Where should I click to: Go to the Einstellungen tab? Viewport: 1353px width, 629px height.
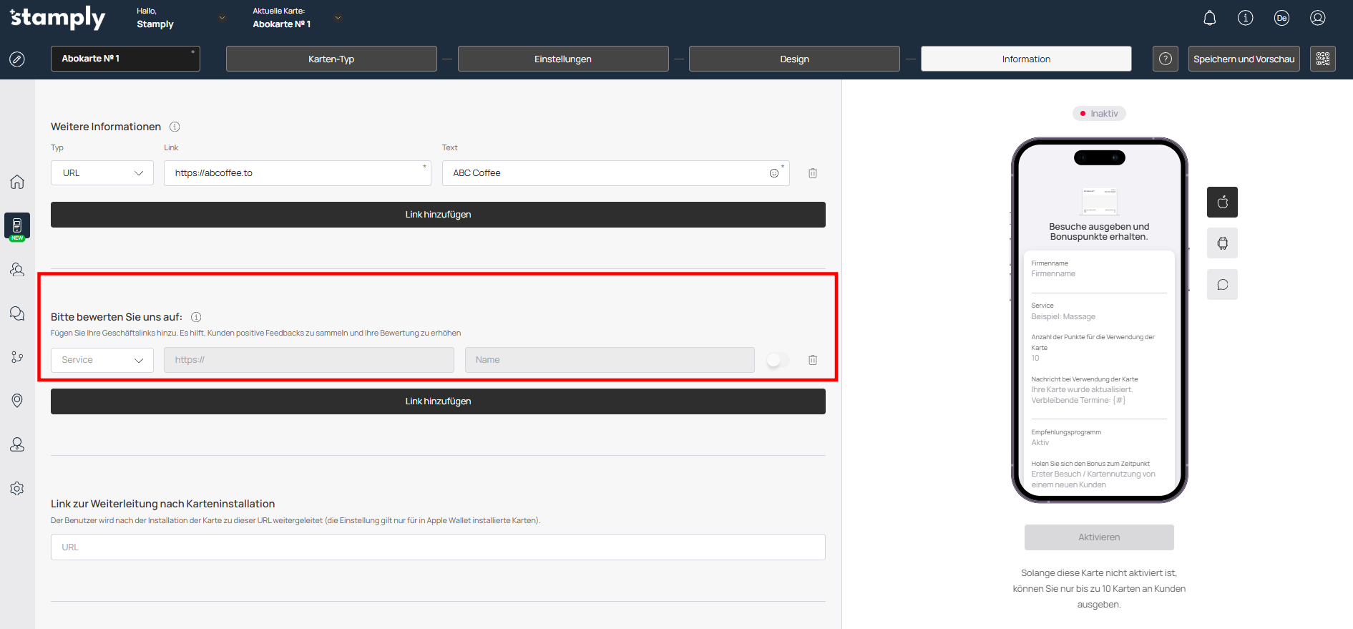coord(562,59)
